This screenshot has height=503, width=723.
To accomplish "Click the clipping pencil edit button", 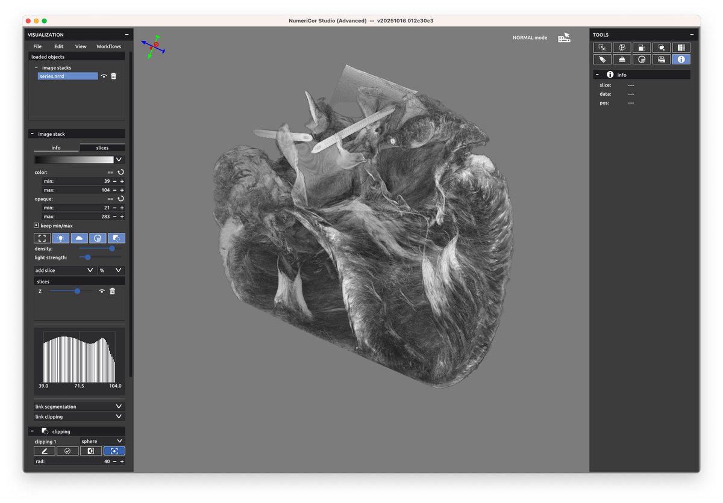I will click(45, 451).
